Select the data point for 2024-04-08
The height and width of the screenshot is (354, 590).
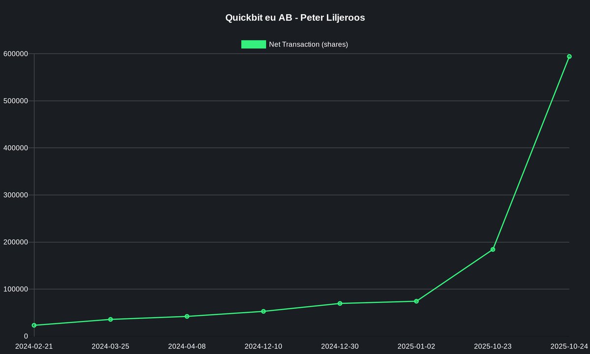187,317
